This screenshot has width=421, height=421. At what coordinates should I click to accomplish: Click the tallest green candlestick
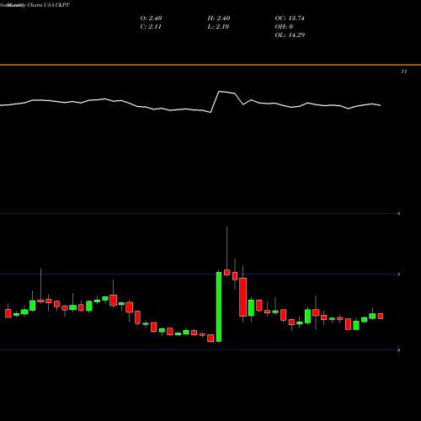pos(219,306)
